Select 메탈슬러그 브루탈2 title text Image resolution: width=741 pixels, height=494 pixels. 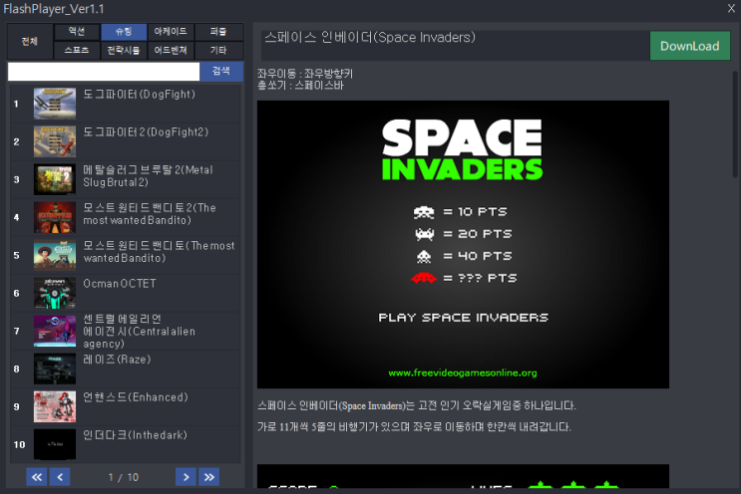(148, 176)
